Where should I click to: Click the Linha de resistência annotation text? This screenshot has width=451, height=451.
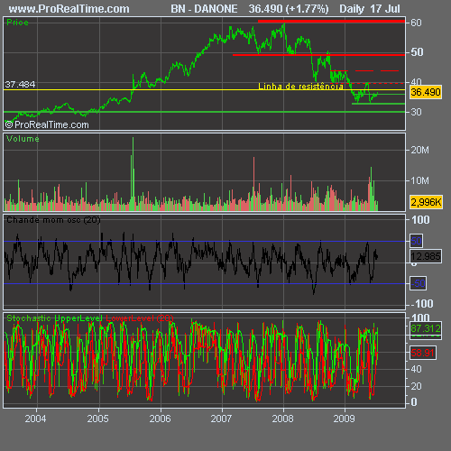point(300,87)
